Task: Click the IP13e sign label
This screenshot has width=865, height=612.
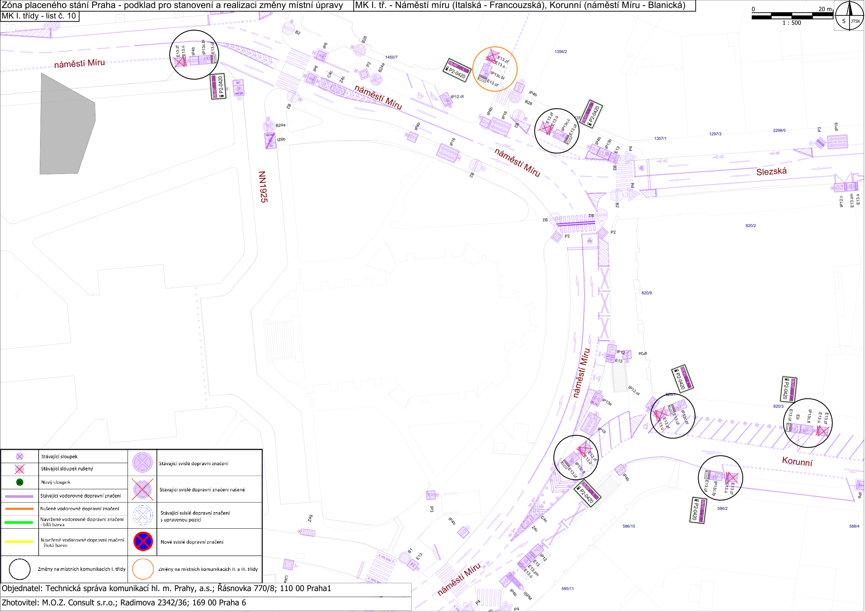Action: pos(607,402)
